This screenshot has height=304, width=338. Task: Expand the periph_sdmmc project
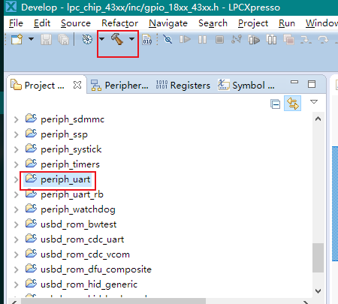point(17,119)
